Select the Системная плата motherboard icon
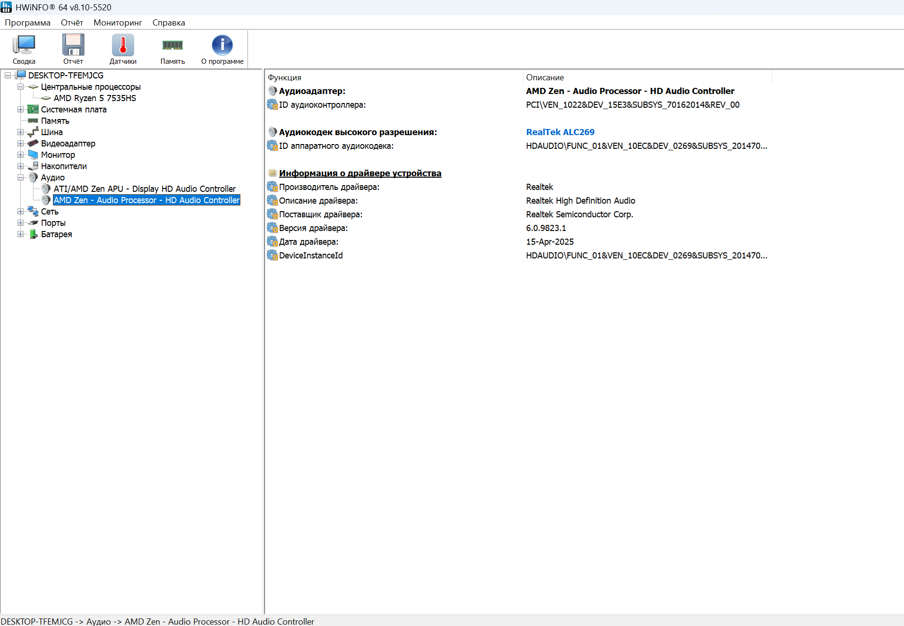Image resolution: width=904 pixels, height=626 pixels. point(33,110)
